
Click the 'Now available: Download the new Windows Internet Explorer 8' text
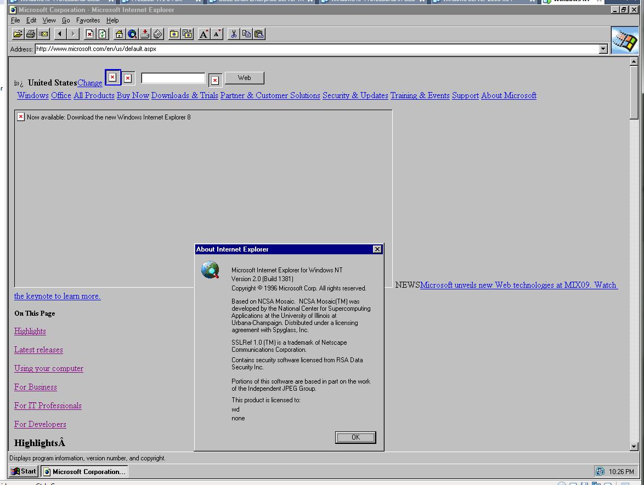coord(109,117)
